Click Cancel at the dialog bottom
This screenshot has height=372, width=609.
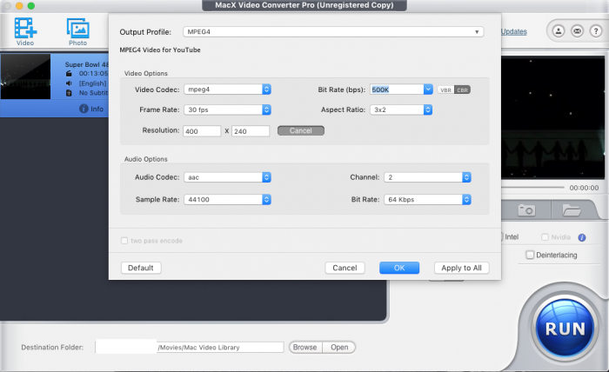point(345,268)
